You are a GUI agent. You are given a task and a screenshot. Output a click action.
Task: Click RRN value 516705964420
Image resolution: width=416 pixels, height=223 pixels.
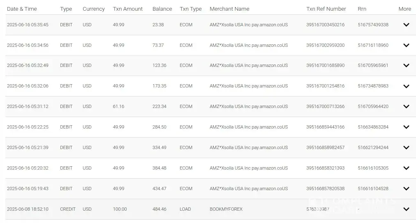(373, 106)
